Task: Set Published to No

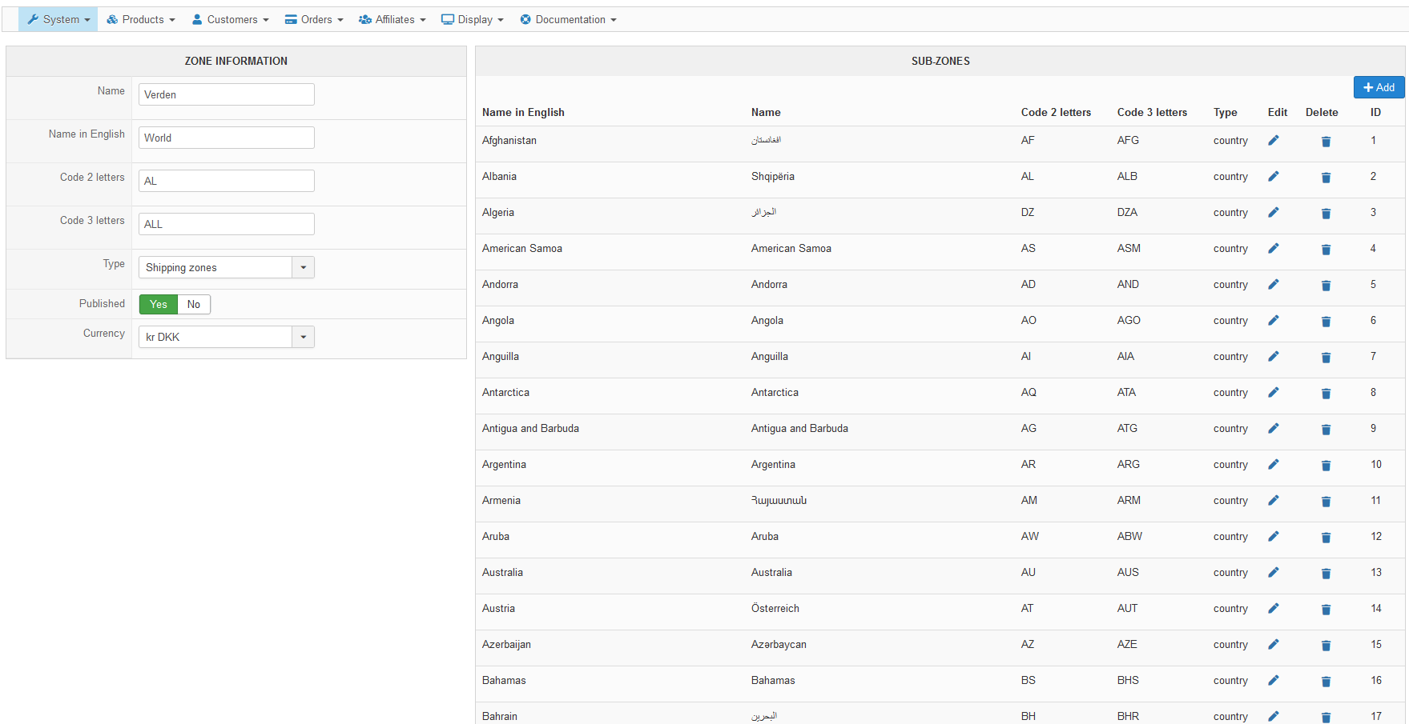Action: click(x=194, y=304)
